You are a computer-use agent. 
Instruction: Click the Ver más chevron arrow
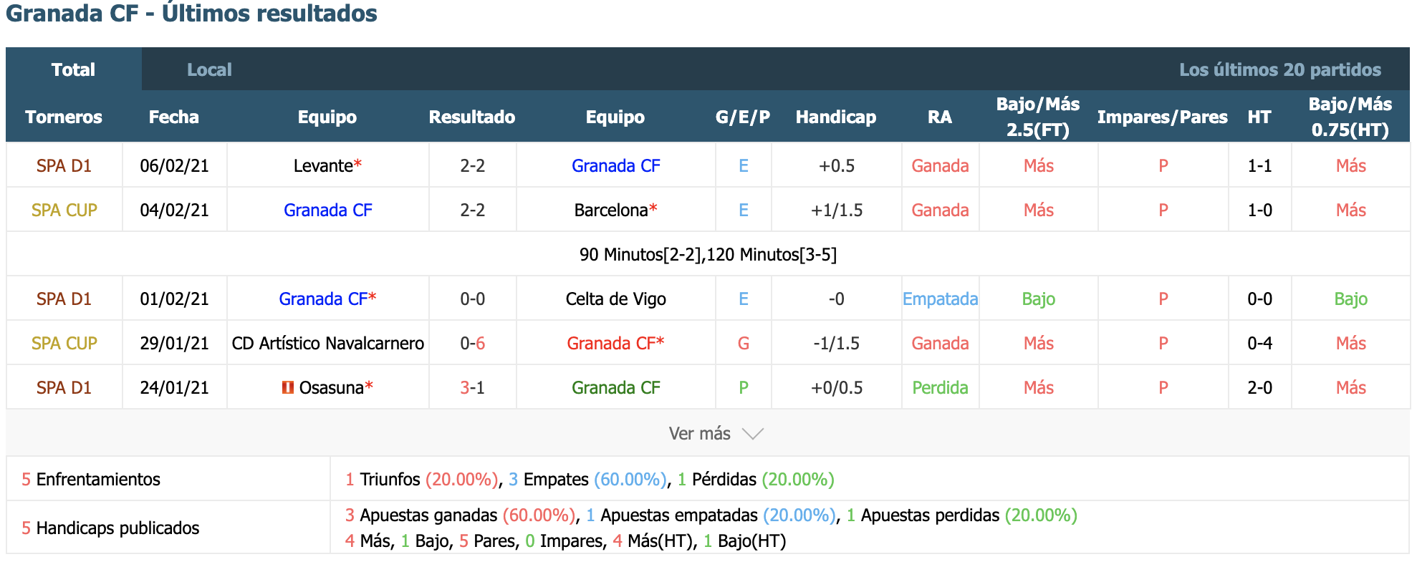coord(753,434)
